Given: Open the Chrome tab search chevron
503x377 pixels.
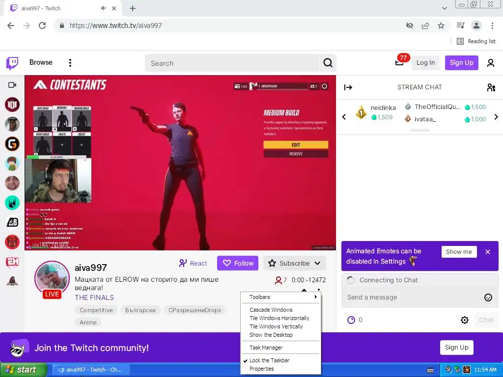Looking at the screenshot, I should [x=444, y=8].
